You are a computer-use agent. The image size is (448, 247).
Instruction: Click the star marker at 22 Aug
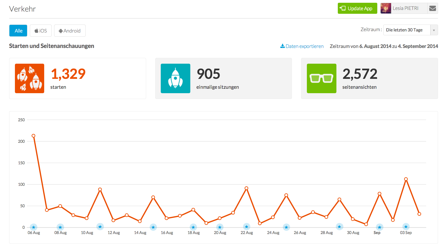pyautogui.click(x=246, y=227)
